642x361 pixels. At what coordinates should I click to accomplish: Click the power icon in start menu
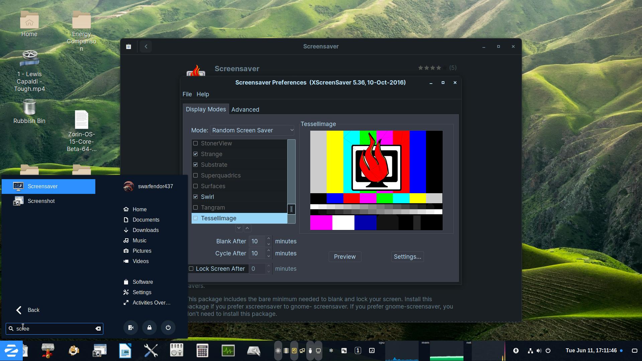[x=168, y=328]
